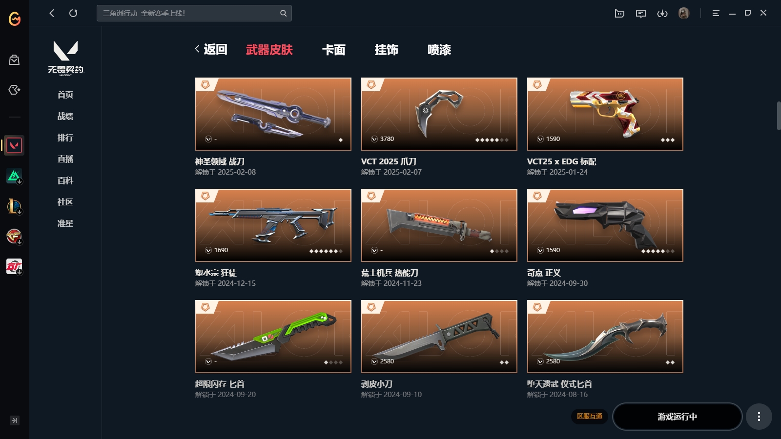The image size is (781, 439).
Task: Open the CrossFire game icon in sidebar
Action: click(x=14, y=237)
